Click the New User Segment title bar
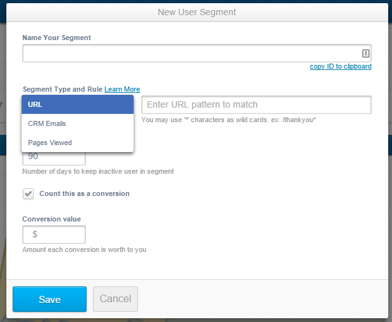The width and height of the screenshot is (392, 322). (x=197, y=12)
